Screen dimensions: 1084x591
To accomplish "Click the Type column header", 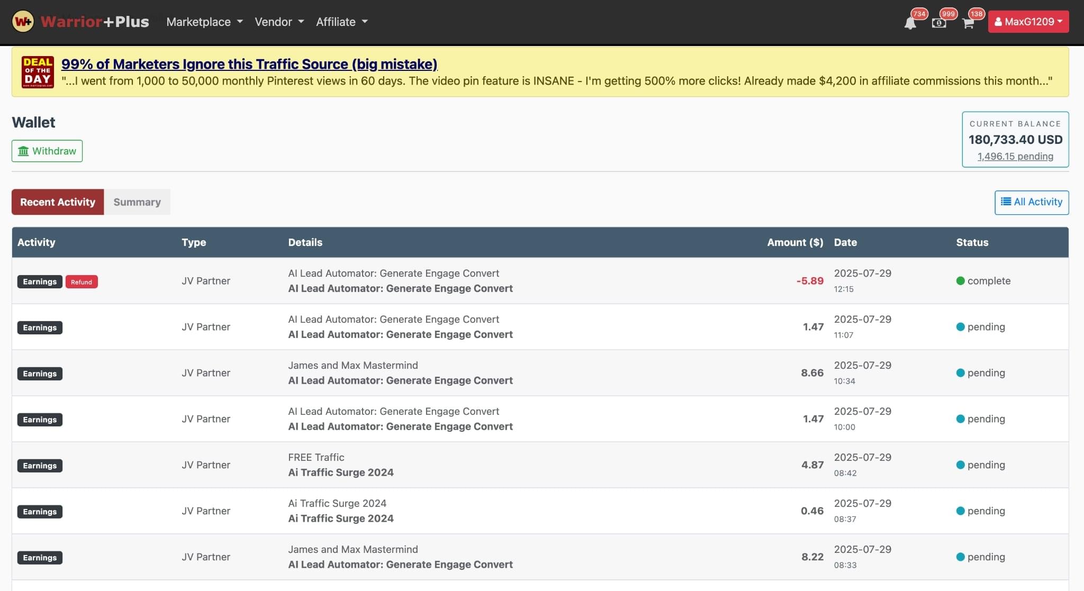I will click(x=194, y=242).
